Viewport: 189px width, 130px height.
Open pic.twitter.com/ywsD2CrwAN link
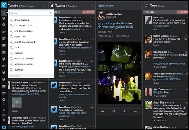tap(115, 27)
